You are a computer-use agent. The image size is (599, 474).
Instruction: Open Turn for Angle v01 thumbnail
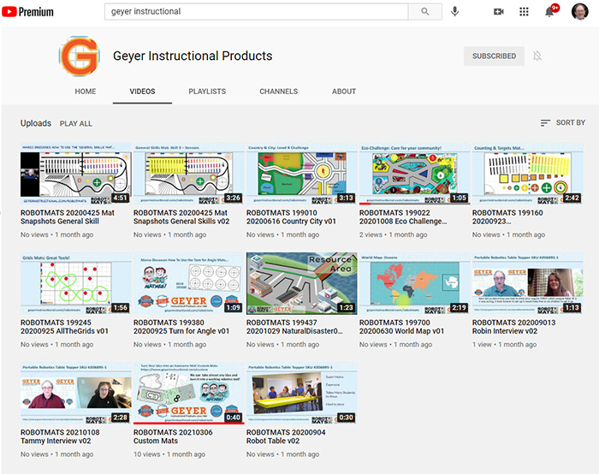[x=189, y=283]
